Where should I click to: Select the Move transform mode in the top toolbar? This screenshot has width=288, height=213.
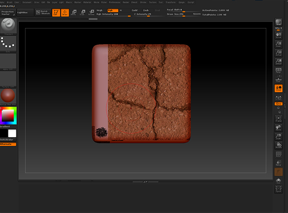(x=73, y=12)
